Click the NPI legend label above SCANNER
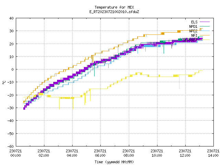This screenshot has width=220, height=165. click(x=194, y=35)
